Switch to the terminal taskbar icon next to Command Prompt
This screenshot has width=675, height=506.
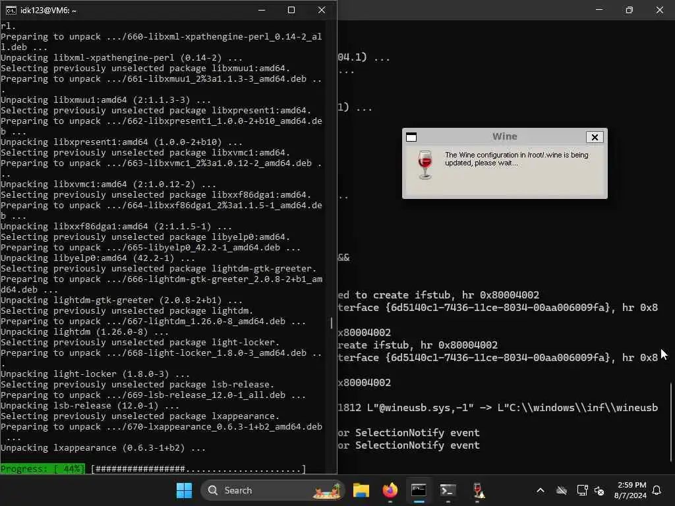(448, 490)
